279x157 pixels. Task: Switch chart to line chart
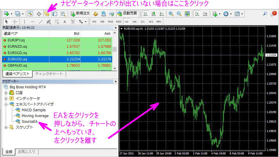click(162, 14)
